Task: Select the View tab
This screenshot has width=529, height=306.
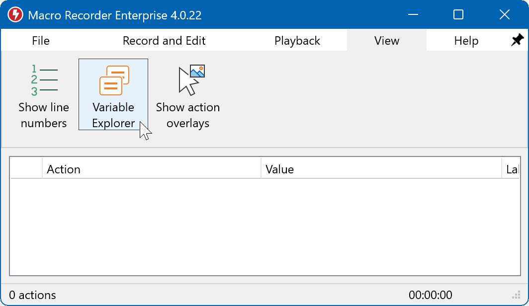Action: coord(387,41)
